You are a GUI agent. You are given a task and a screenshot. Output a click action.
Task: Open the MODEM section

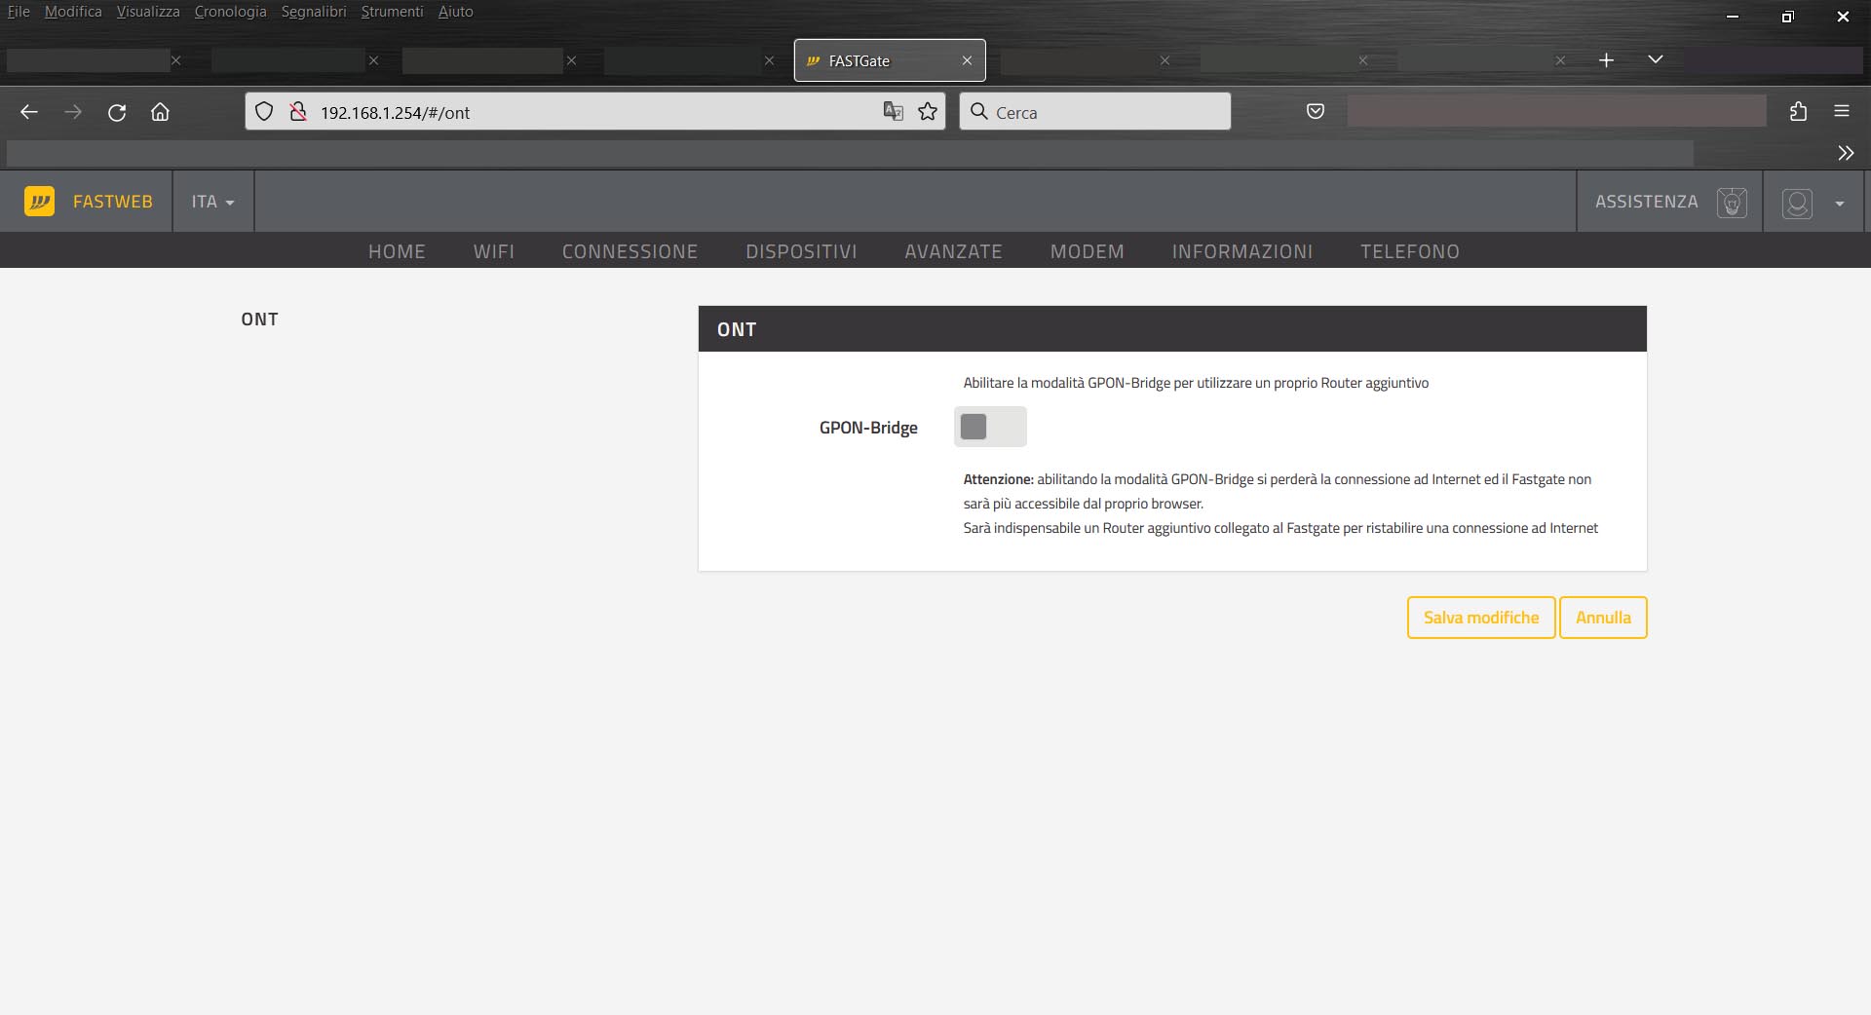click(1087, 251)
